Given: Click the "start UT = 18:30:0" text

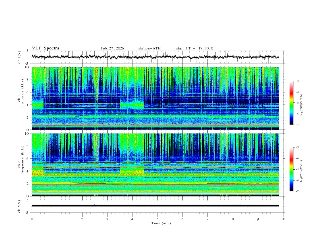Looking at the screenshot, I should coord(195,48).
